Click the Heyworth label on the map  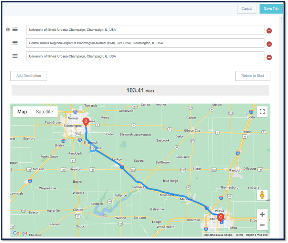click(x=76, y=169)
